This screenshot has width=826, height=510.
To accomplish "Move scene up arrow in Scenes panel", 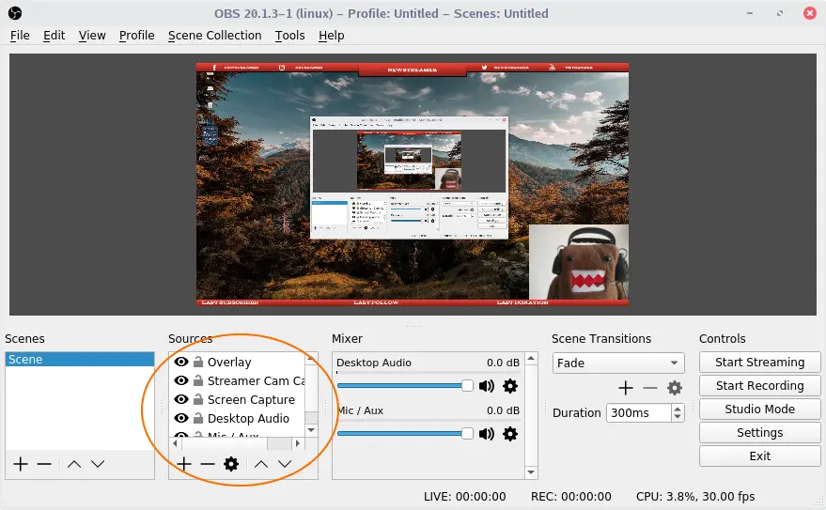I will 74,464.
